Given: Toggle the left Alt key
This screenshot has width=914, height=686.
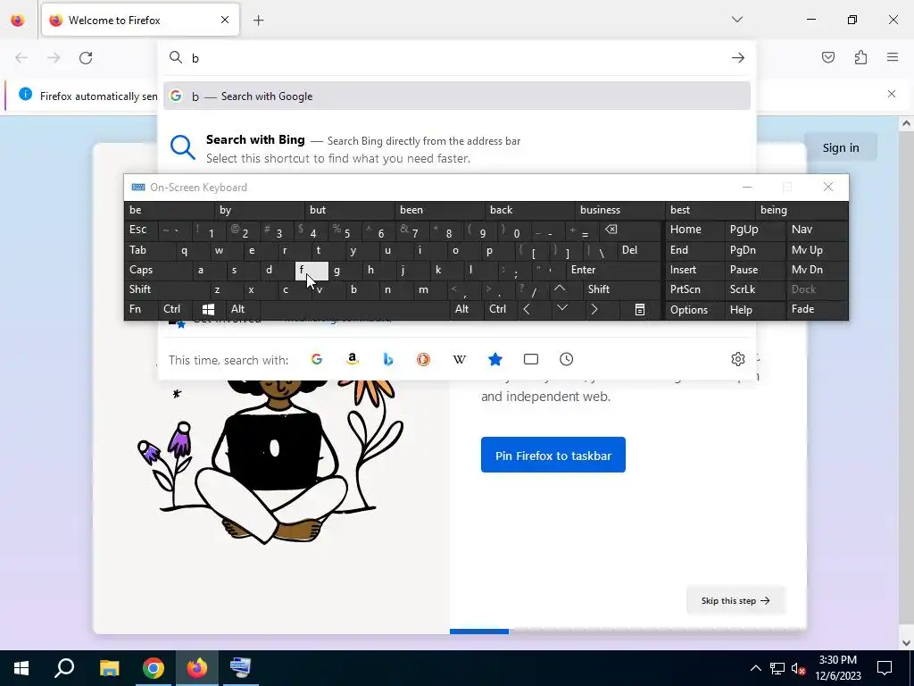Looking at the screenshot, I should coord(242,309).
